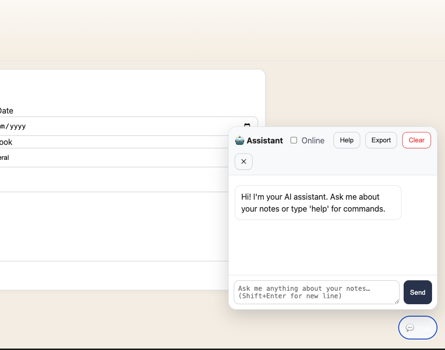Image resolution: width=445 pixels, height=350 pixels.
Task: Enable the Online checkbox
Action: (294, 140)
